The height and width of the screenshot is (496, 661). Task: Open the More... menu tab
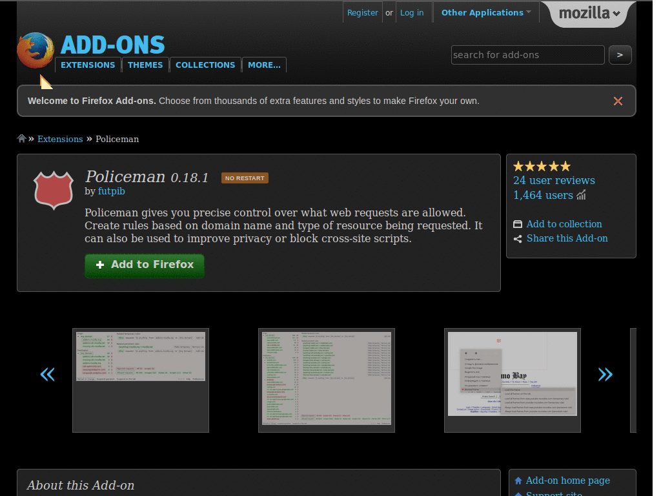[x=264, y=65]
